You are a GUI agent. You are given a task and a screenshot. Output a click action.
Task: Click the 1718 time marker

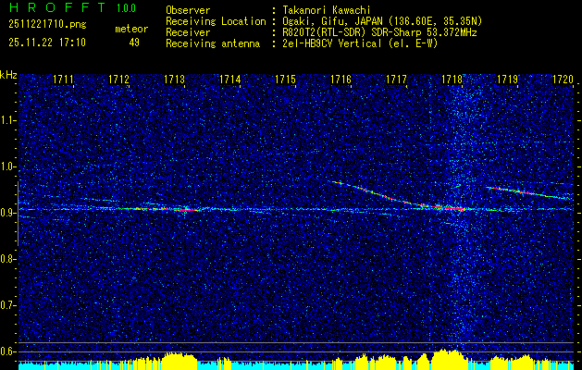click(452, 79)
